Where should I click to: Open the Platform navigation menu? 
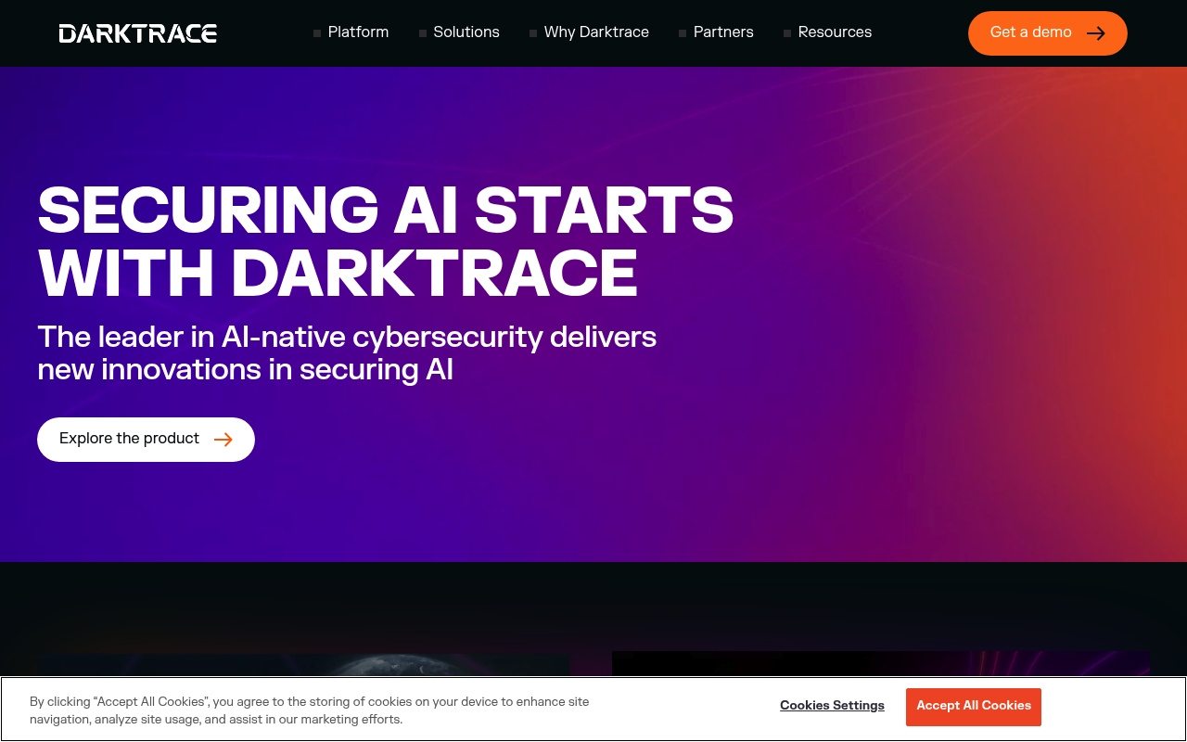pos(358,32)
